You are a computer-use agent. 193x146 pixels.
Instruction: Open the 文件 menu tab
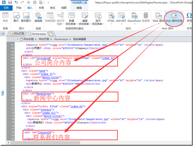6,8
